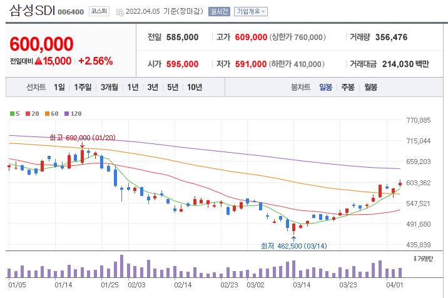This screenshot has height=298, width=448.
Task: Switch to the 5년 line chart
Action: pyautogui.click(x=173, y=87)
